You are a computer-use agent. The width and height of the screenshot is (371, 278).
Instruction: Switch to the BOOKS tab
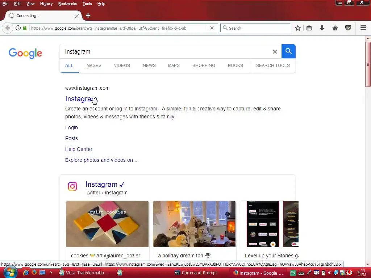pos(235,66)
